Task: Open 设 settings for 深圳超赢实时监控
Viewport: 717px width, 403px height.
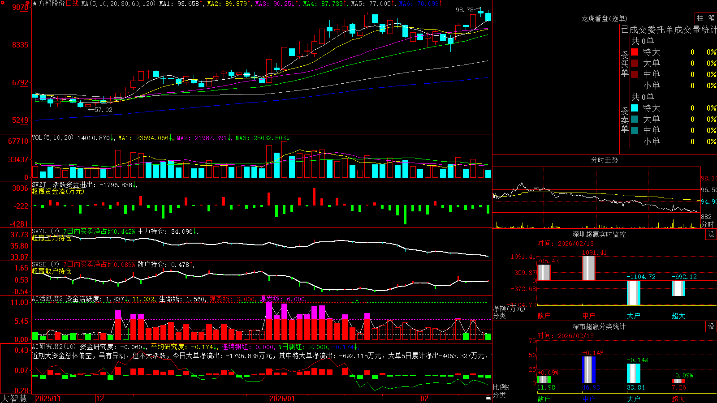Action: click(x=711, y=234)
